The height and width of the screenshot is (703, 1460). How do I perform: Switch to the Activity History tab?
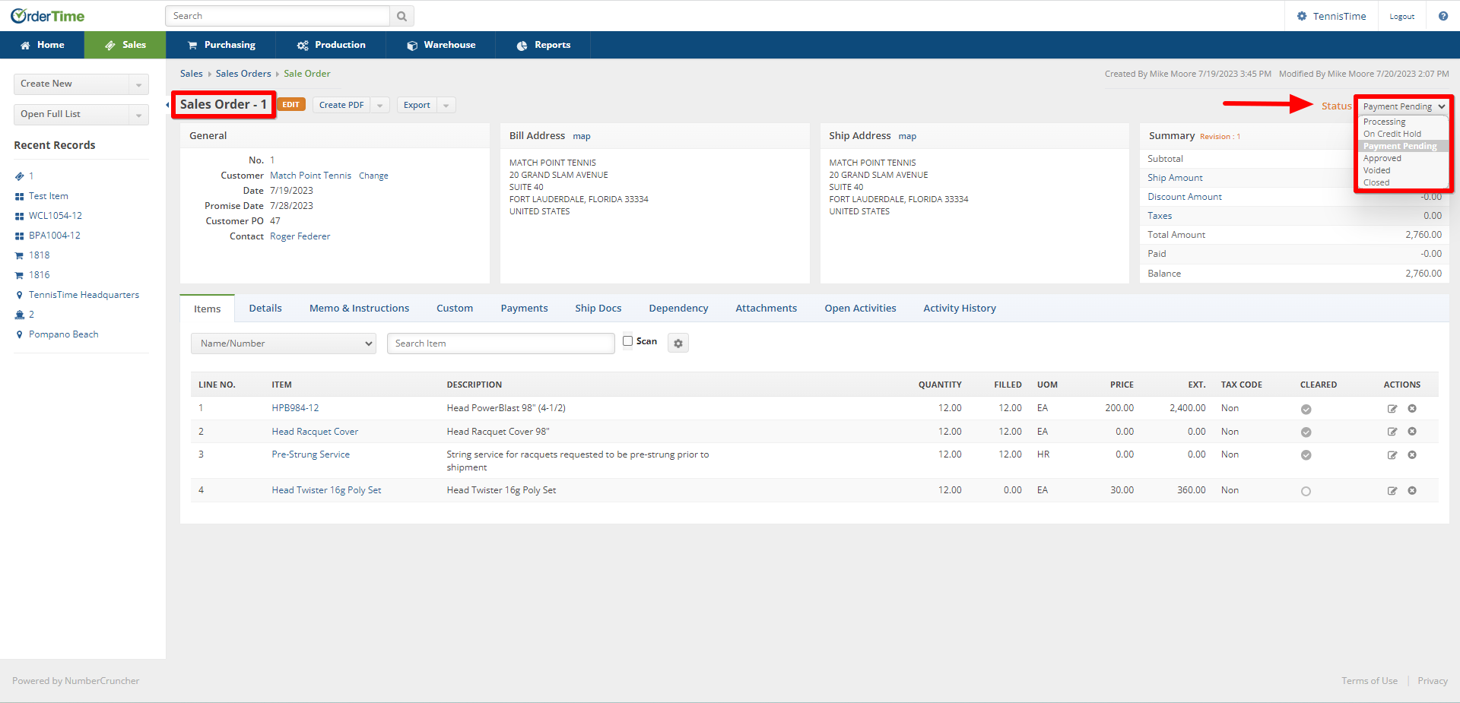tap(960, 309)
